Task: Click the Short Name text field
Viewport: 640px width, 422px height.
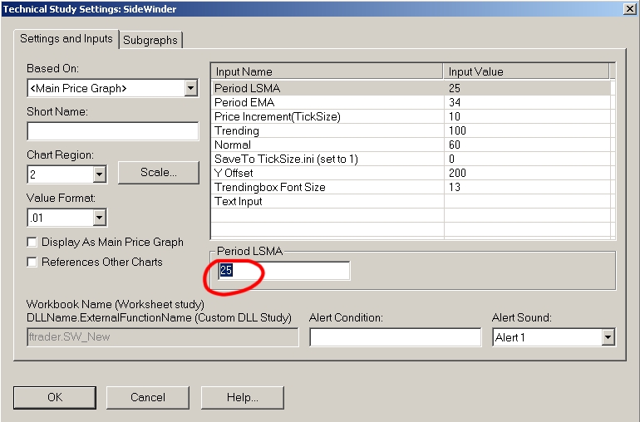Action: [113, 131]
